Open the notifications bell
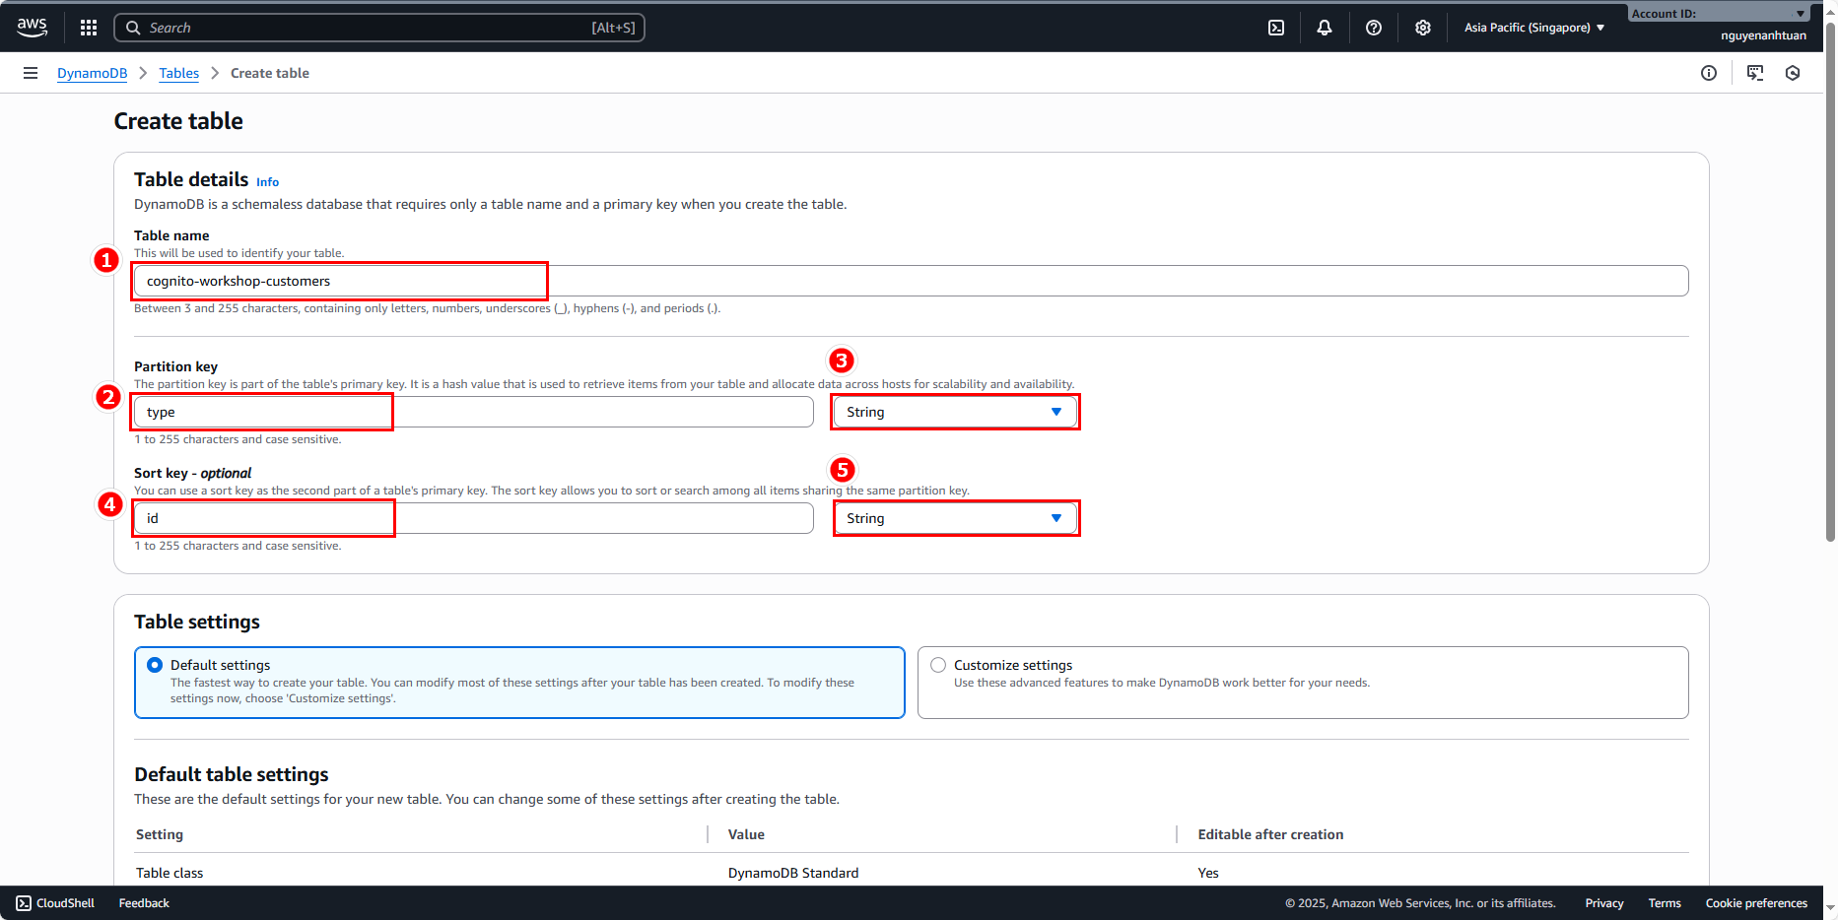Viewport: 1838px width, 920px height. coord(1325,28)
